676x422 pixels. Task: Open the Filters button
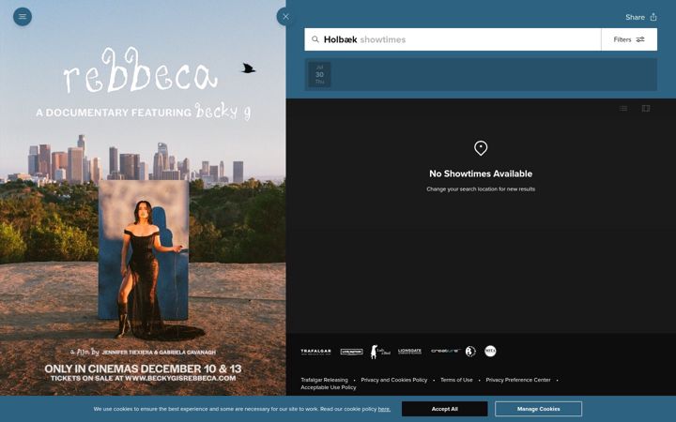629,39
